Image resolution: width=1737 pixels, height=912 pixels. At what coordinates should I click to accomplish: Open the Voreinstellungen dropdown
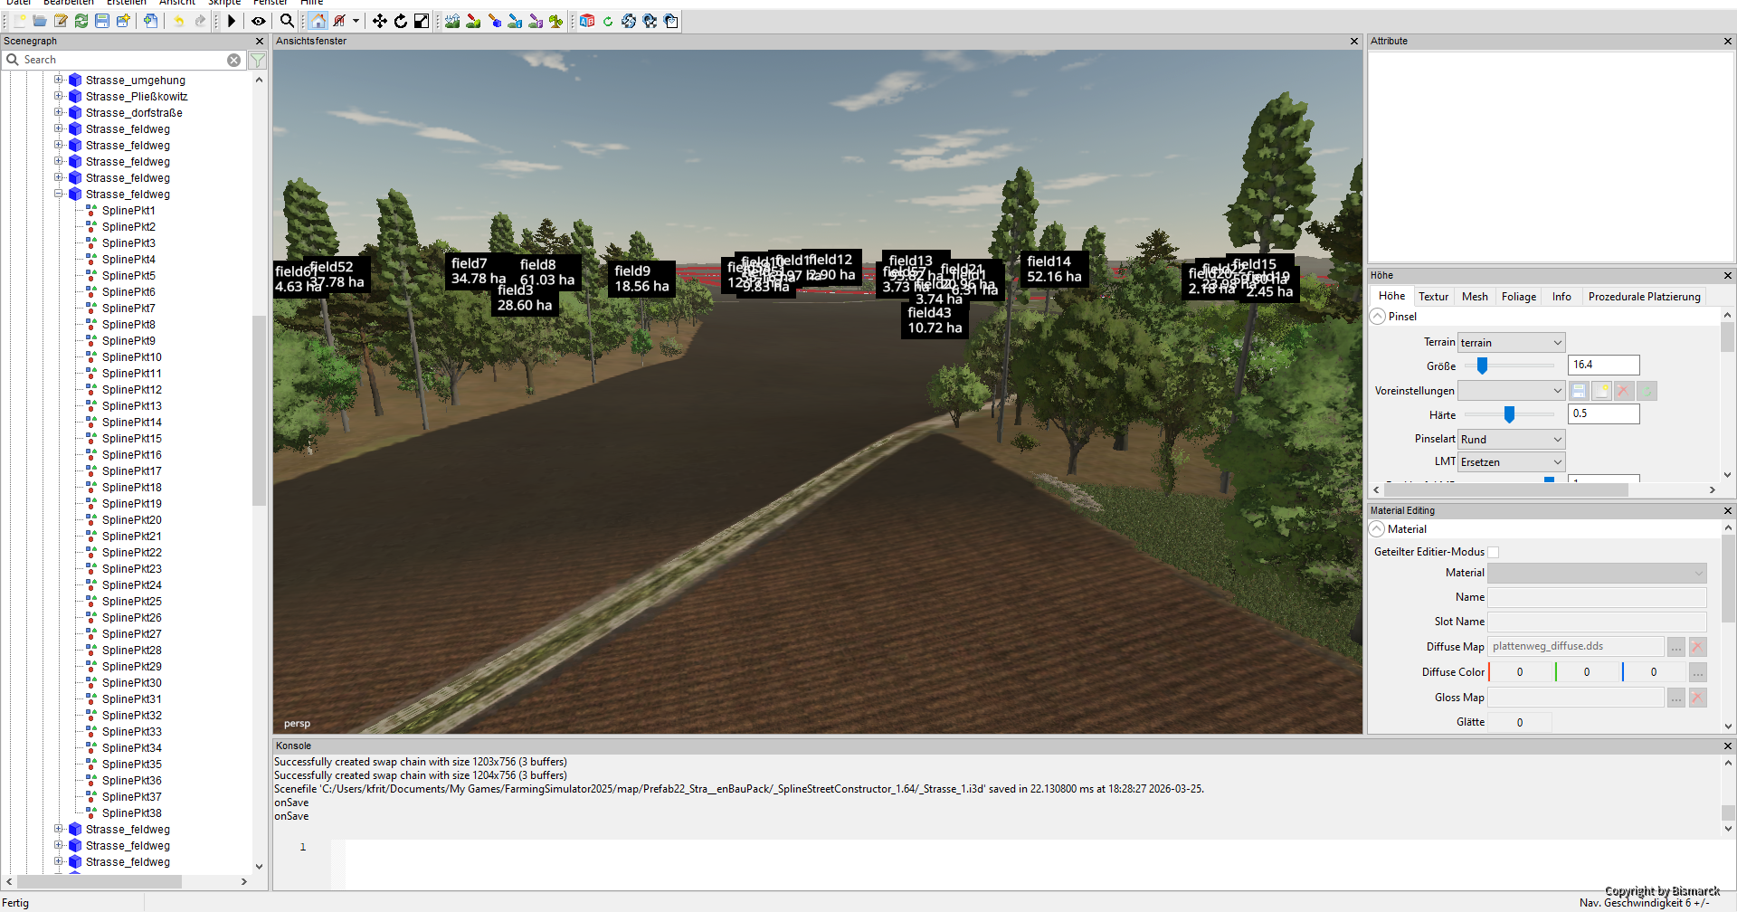1511,391
